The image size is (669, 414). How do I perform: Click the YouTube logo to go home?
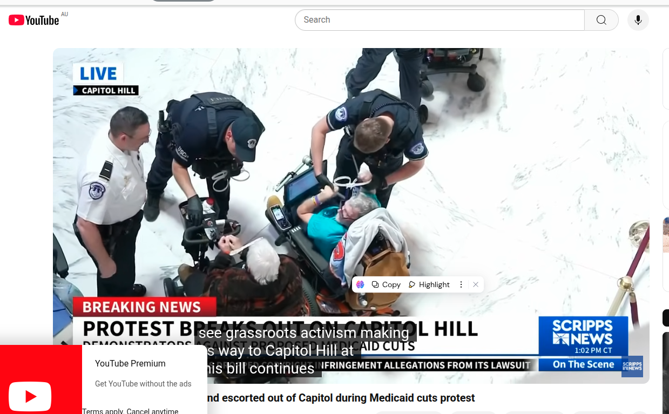point(33,20)
